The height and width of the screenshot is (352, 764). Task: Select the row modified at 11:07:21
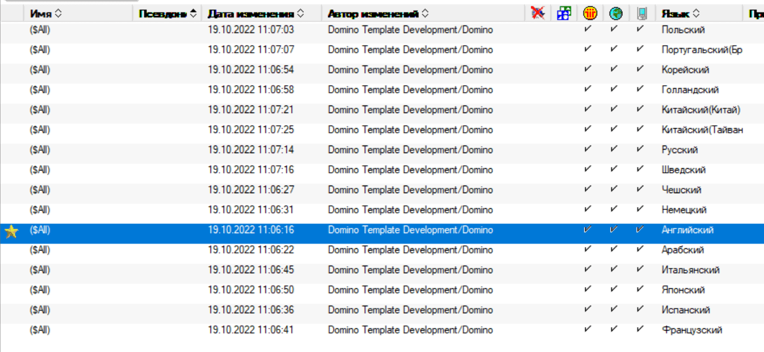[251, 110]
